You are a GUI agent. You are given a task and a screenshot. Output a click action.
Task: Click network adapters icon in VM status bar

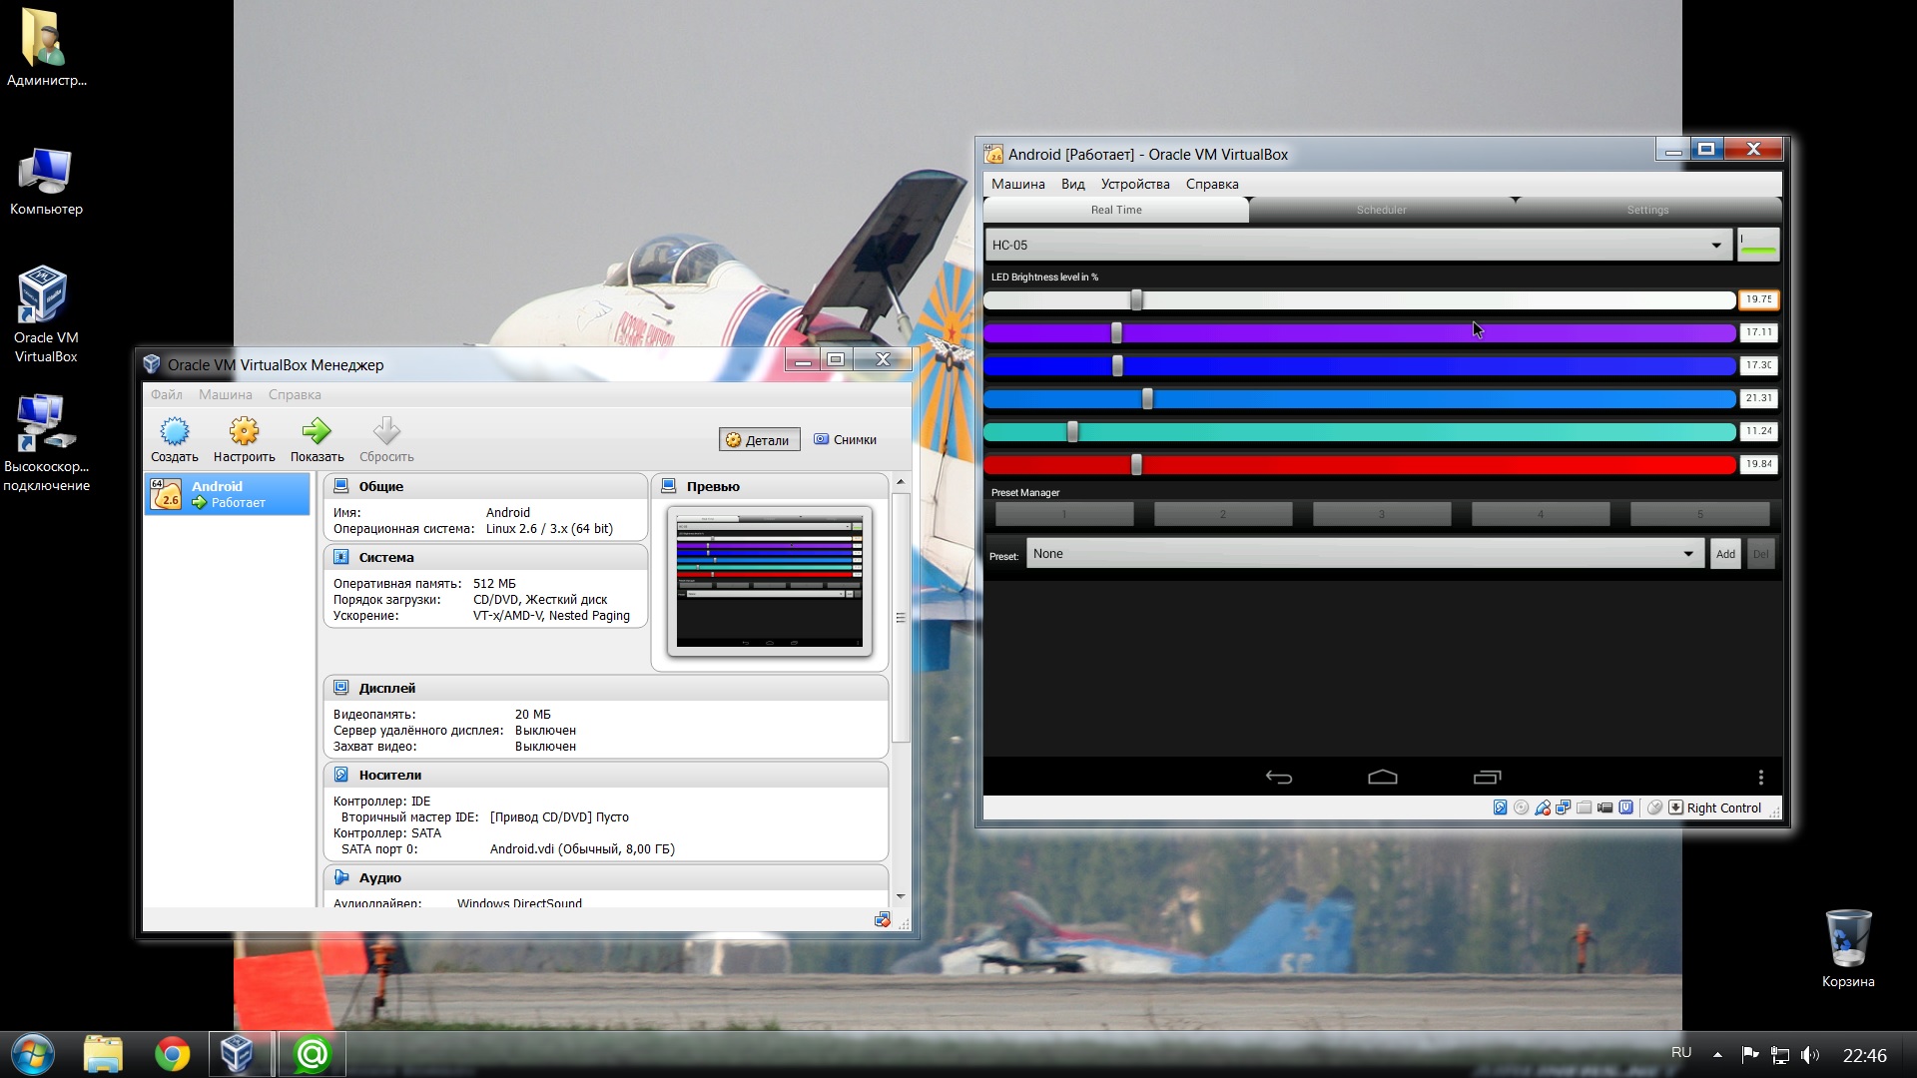click(1563, 808)
